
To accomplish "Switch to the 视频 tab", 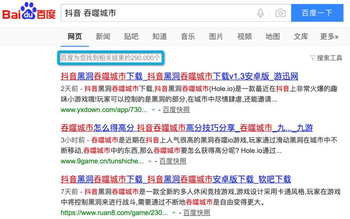I will coord(244,36).
